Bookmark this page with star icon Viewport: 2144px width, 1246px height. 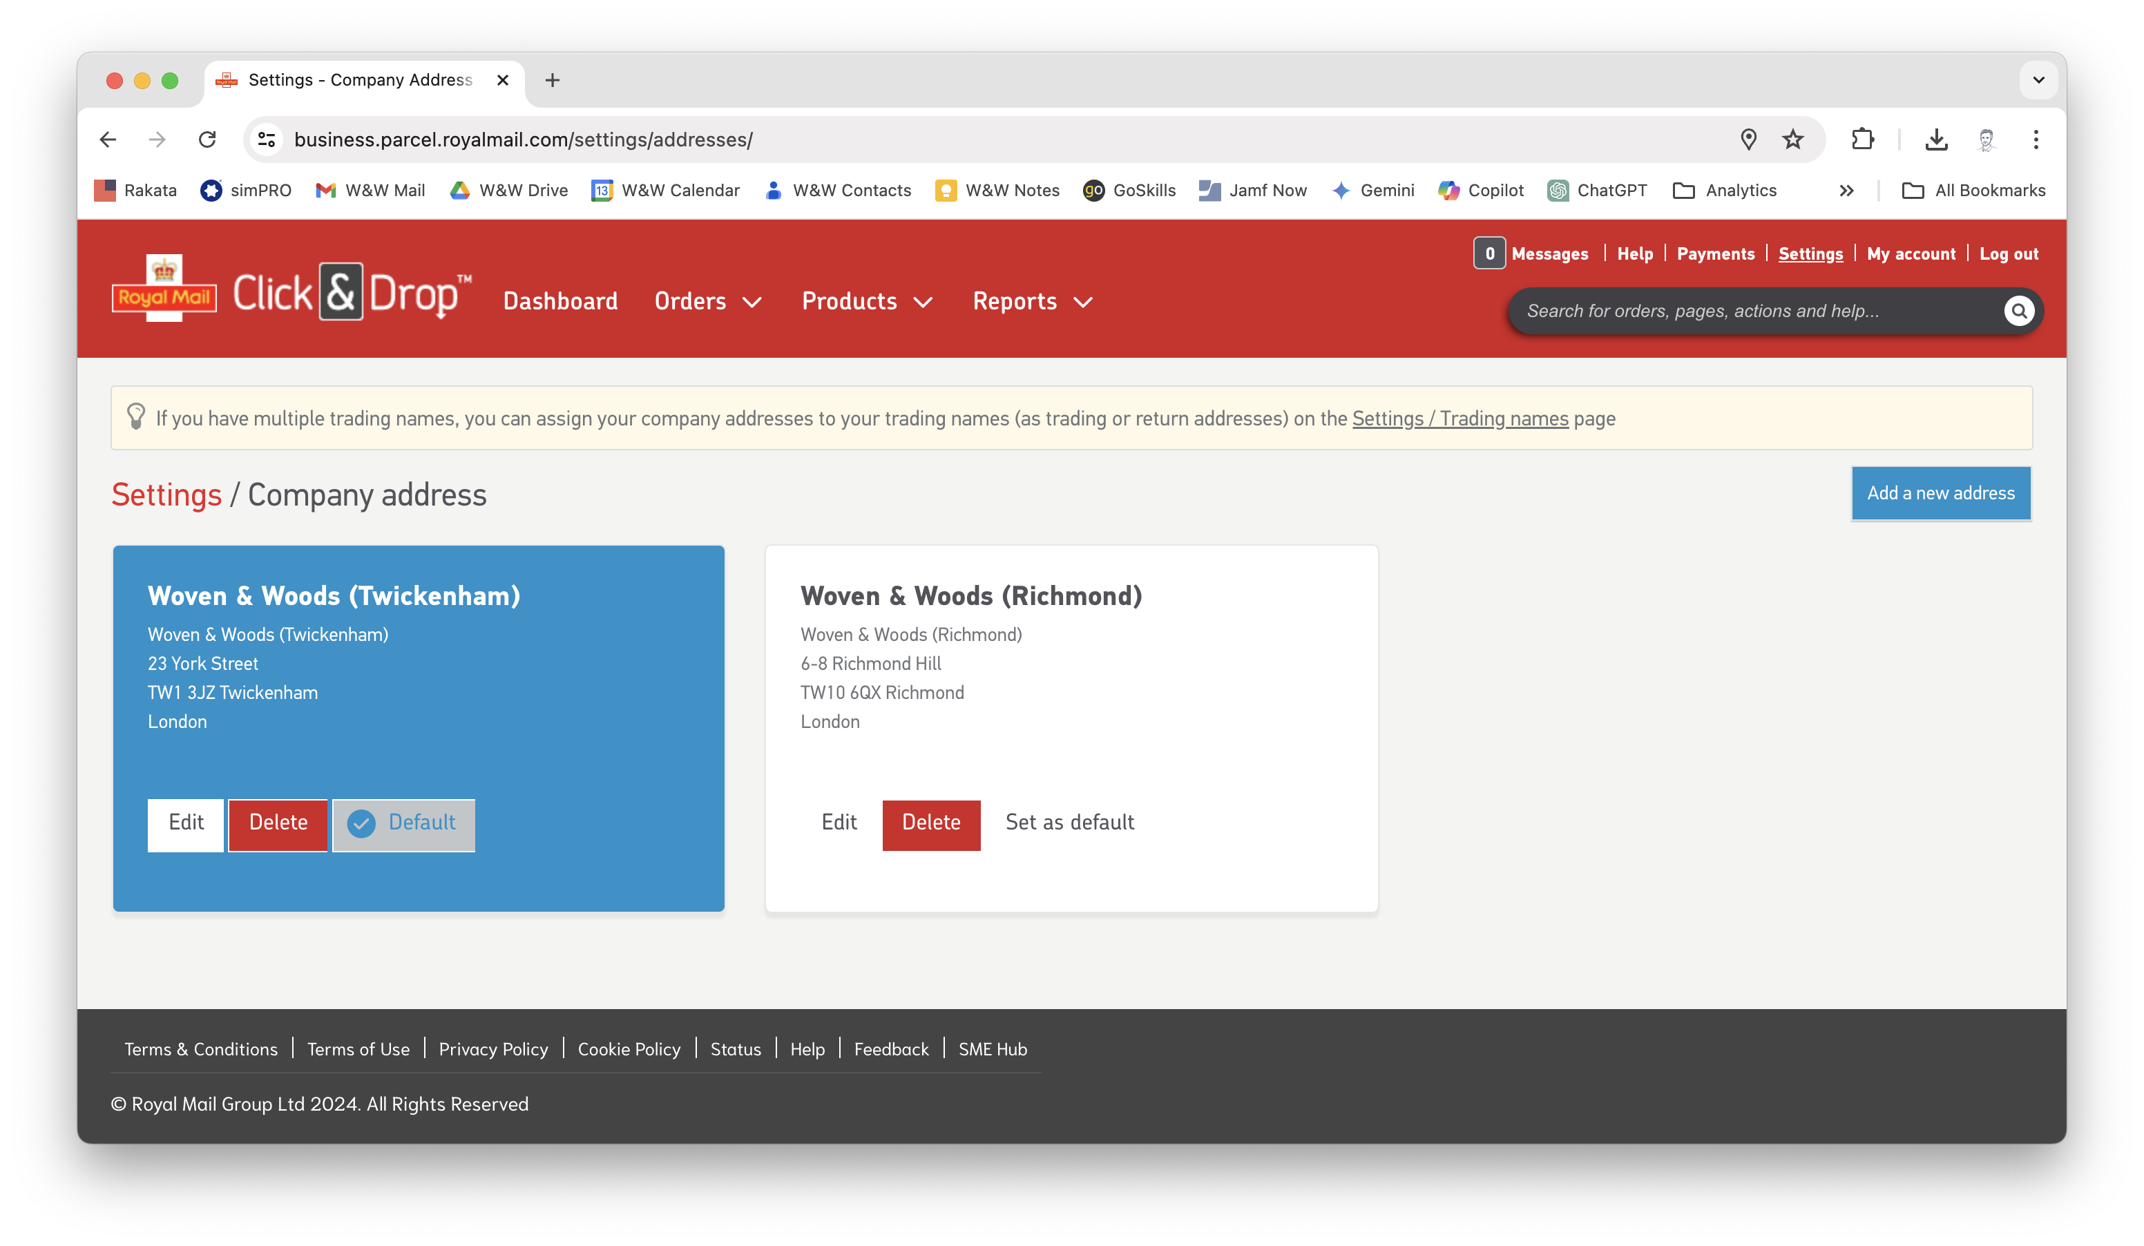click(x=1792, y=140)
